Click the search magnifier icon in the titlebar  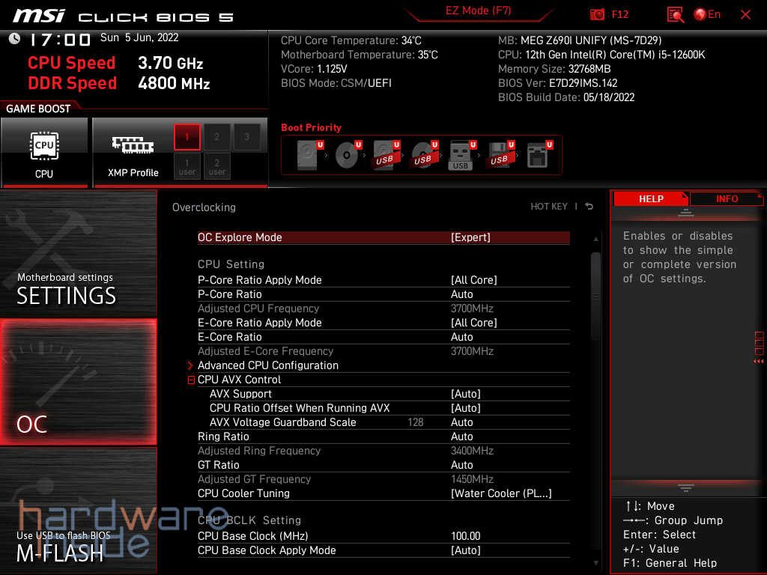pyautogui.click(x=676, y=14)
